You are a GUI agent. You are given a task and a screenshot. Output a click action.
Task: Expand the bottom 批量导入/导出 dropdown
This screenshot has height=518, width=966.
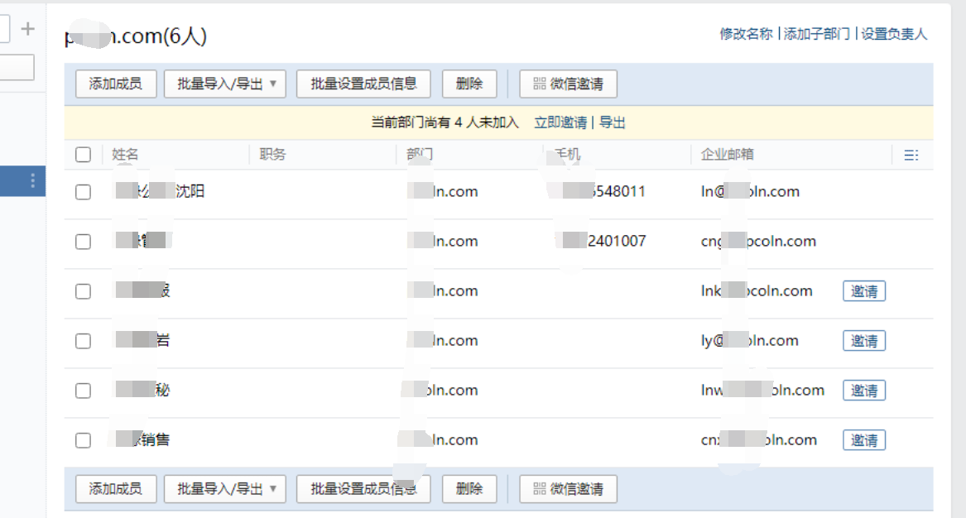275,489
